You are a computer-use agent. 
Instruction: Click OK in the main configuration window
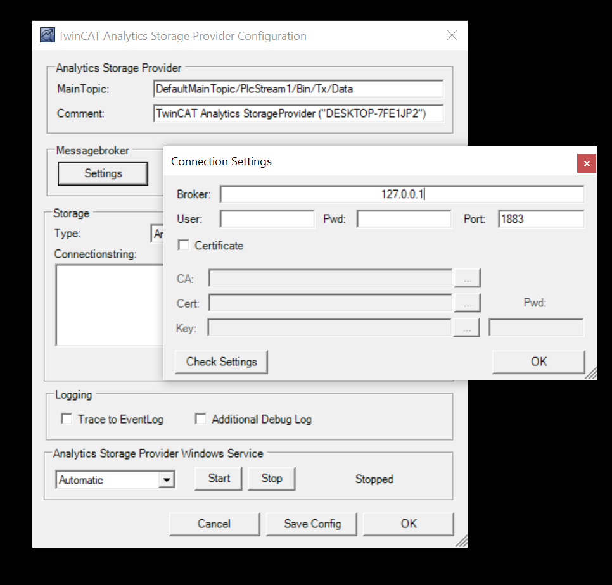(409, 524)
